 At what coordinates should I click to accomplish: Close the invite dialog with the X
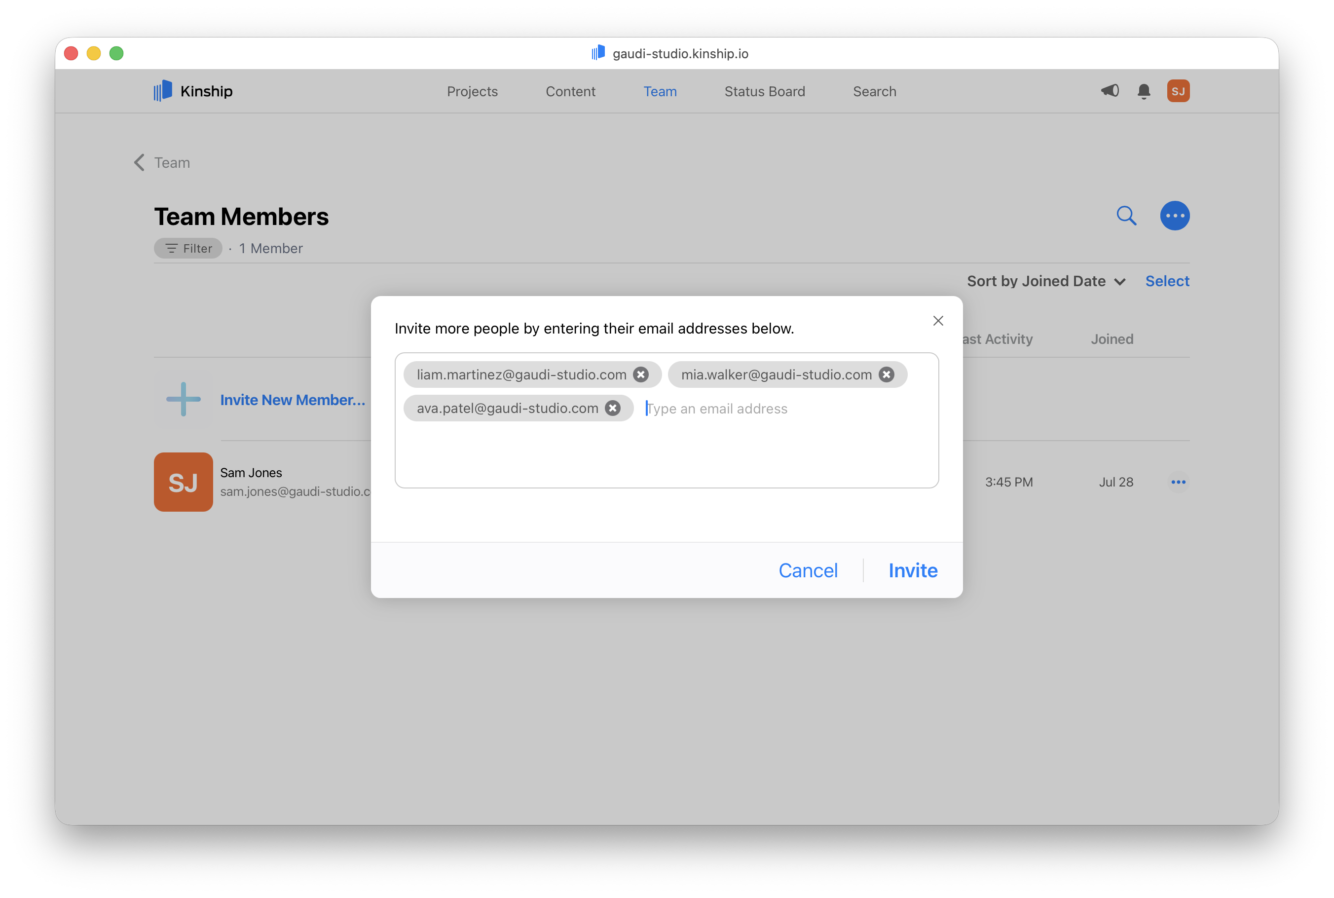point(938,320)
